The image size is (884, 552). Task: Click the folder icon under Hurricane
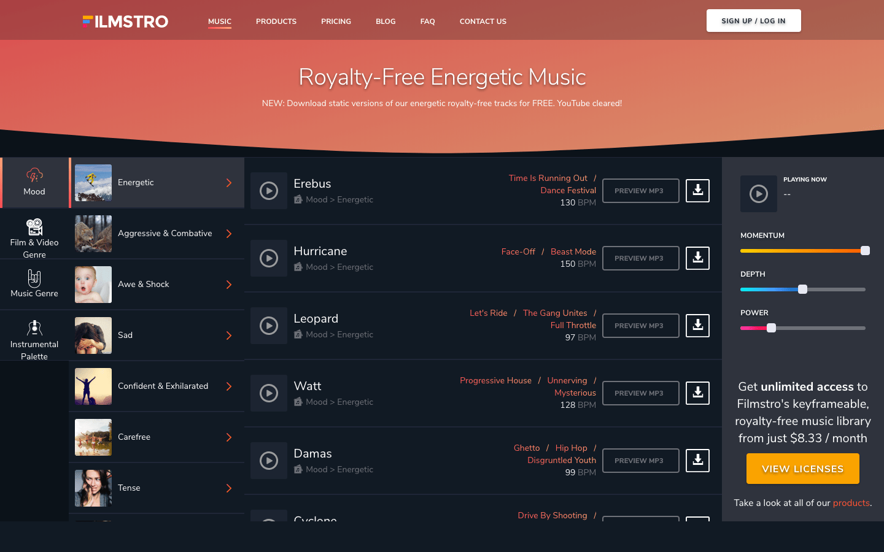tap(298, 267)
